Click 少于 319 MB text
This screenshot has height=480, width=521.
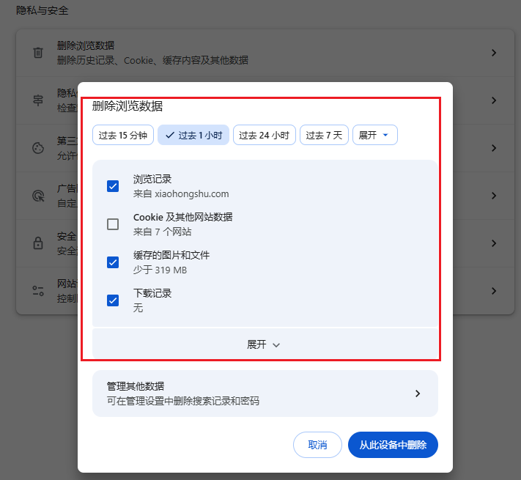pyautogui.click(x=160, y=270)
